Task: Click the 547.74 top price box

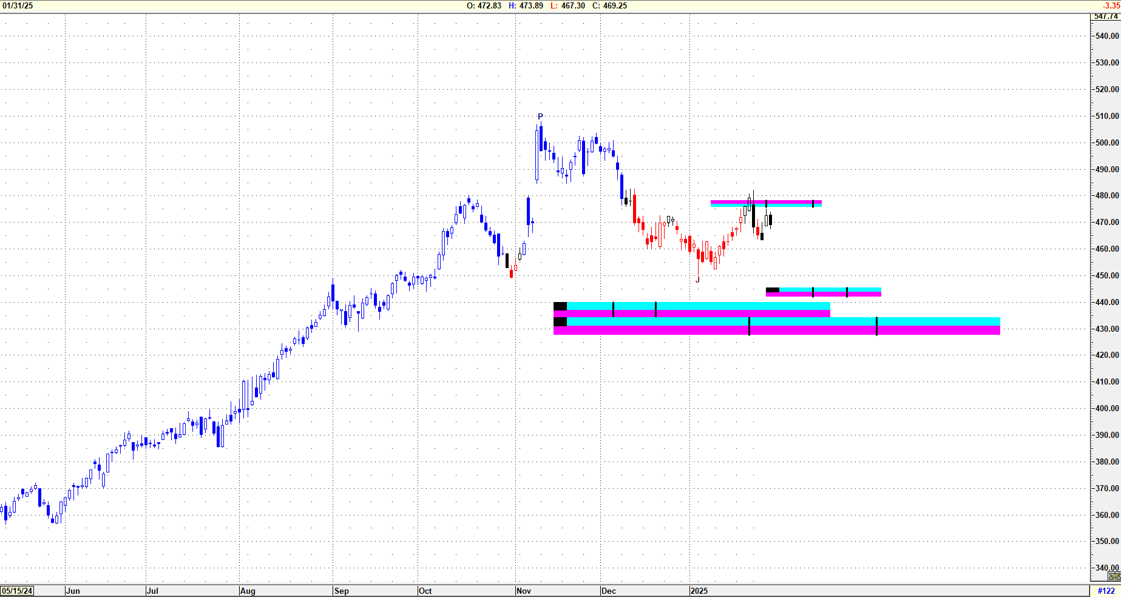Action: pos(1106,16)
